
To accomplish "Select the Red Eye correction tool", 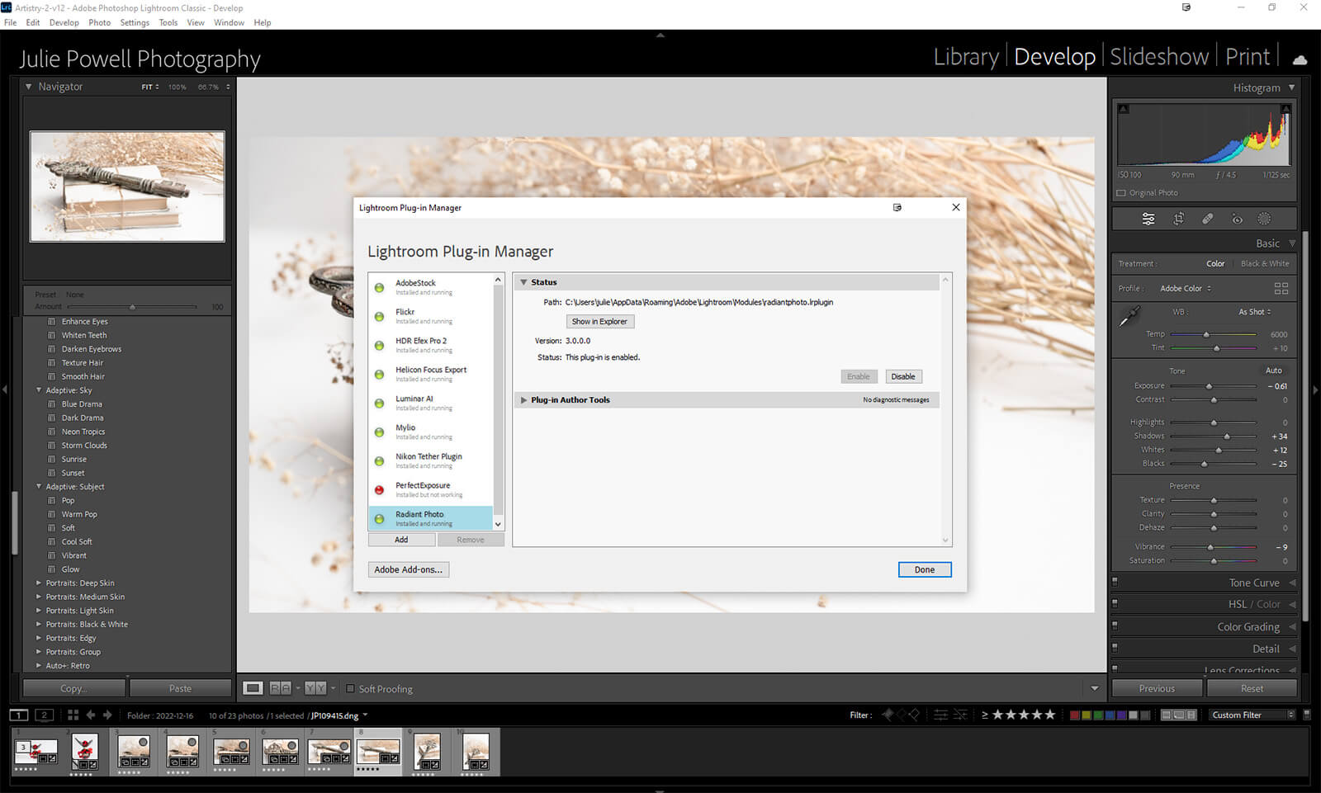I will pos(1237,219).
